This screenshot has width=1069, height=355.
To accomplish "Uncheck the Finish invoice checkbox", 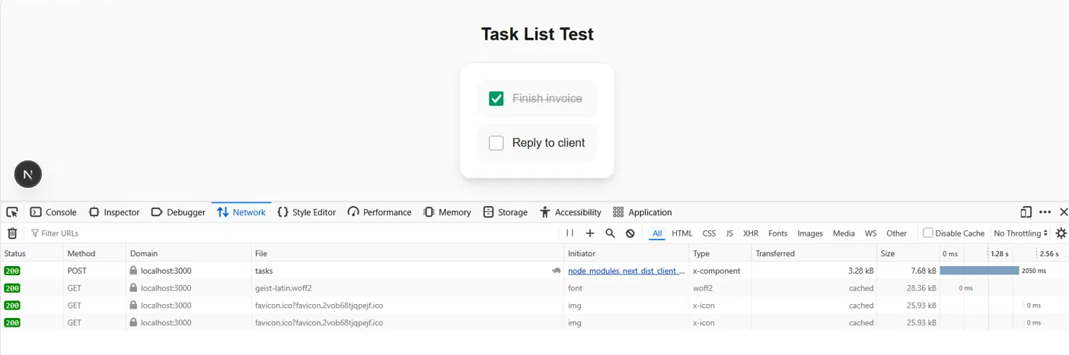I will click(496, 98).
